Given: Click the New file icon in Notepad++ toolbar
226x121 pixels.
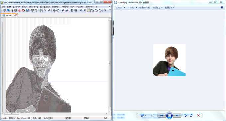Looking at the screenshot, I should pyautogui.click(x=4, y=10).
